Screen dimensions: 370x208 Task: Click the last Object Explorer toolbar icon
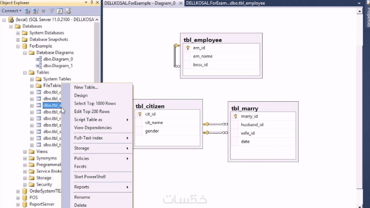tap(68, 11)
